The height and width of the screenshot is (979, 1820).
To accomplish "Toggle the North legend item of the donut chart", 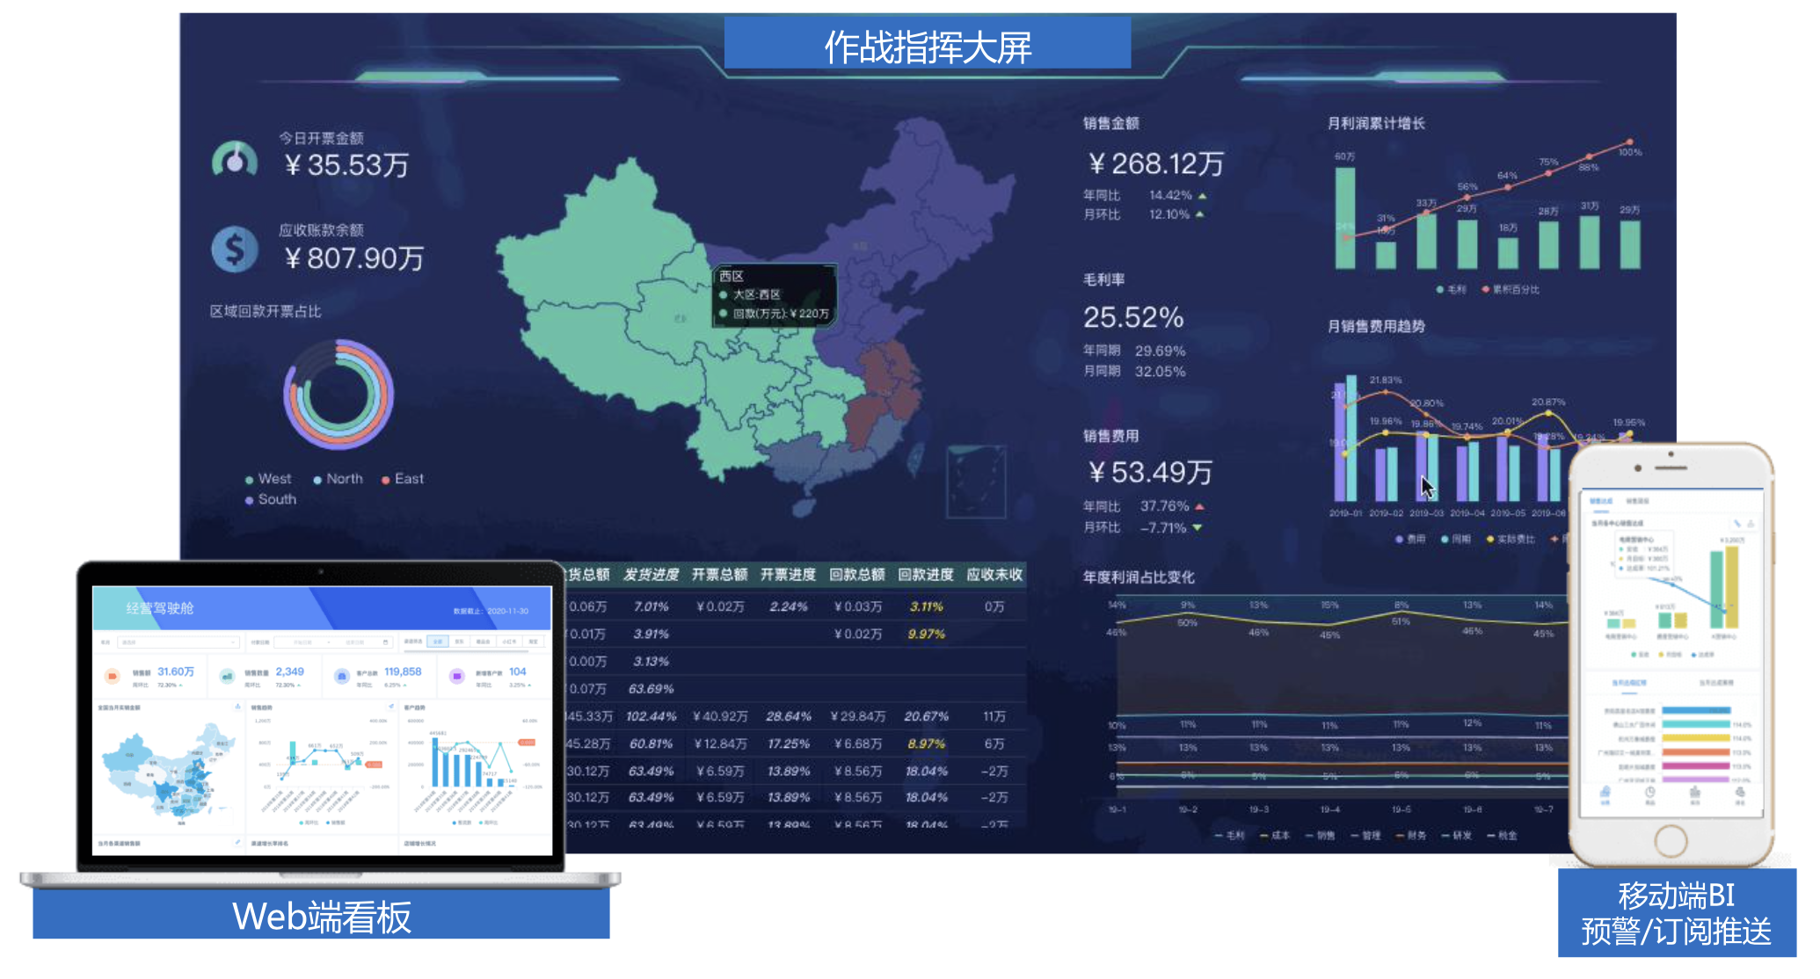I will coord(338,479).
